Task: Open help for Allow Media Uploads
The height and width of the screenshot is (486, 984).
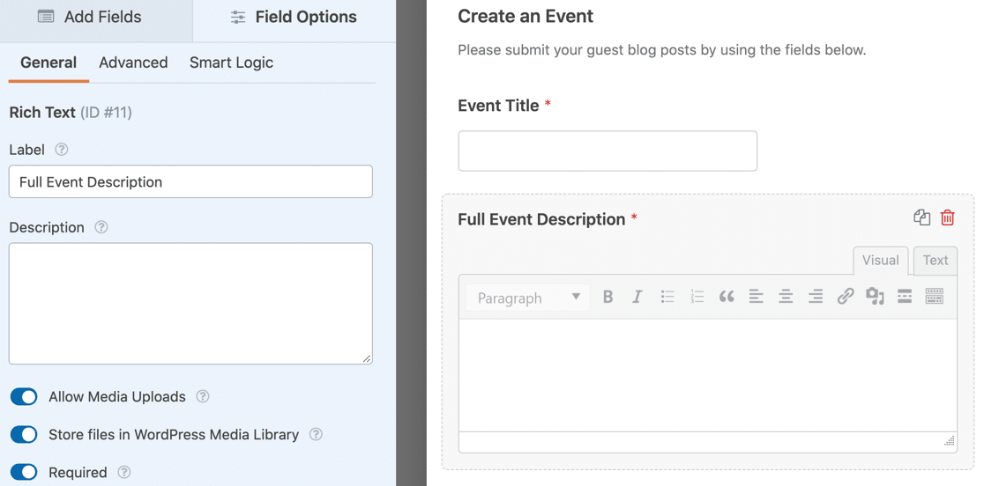Action: [x=202, y=396]
